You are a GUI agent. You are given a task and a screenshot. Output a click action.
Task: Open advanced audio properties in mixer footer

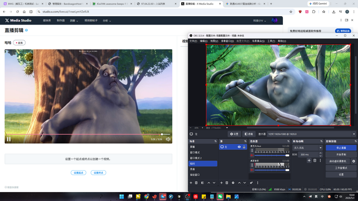(x=251, y=183)
